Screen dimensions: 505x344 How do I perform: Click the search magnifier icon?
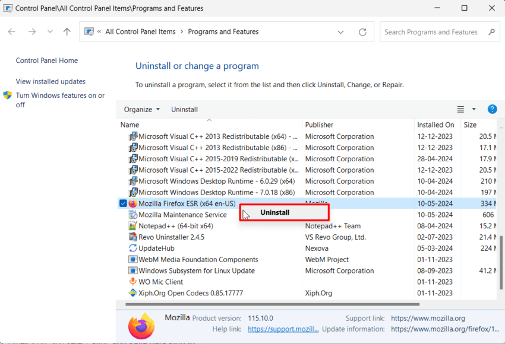pyautogui.click(x=491, y=31)
